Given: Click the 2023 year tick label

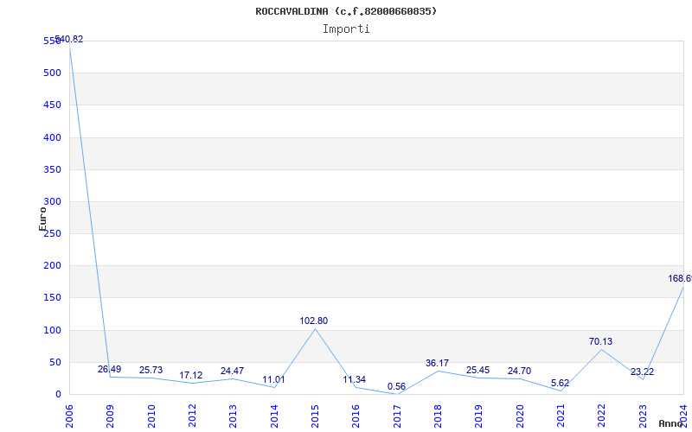Looking at the screenshot, I should (643, 416).
